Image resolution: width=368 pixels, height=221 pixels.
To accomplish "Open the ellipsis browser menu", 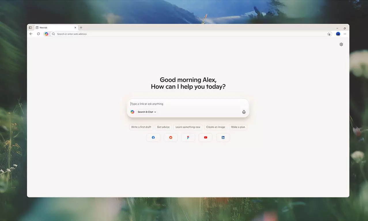I will 345,34.
